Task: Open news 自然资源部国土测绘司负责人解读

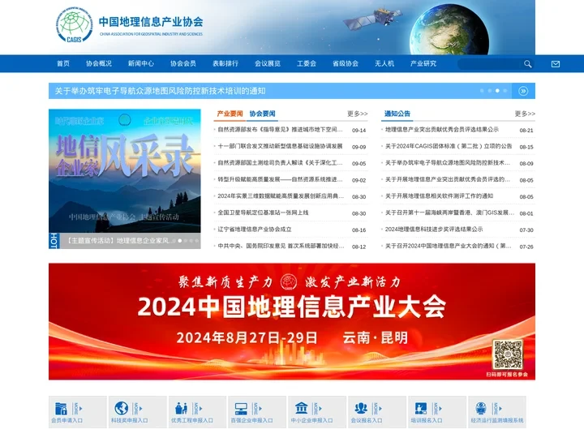Action: [x=280, y=163]
